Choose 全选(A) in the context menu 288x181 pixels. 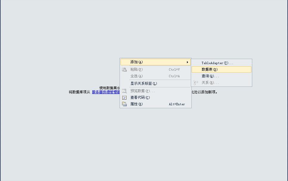point(155,76)
